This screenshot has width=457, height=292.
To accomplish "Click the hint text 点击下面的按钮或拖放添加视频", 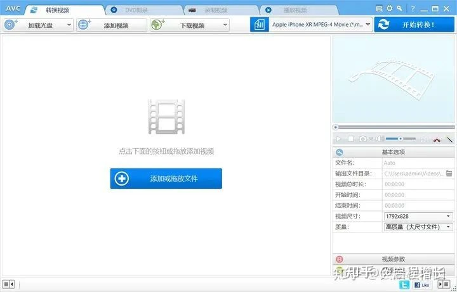I will point(166,151).
